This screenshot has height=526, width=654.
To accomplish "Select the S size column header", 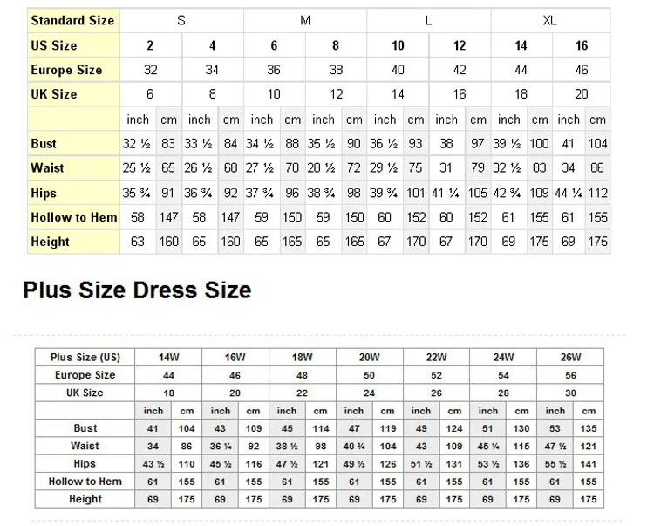I will [x=181, y=20].
